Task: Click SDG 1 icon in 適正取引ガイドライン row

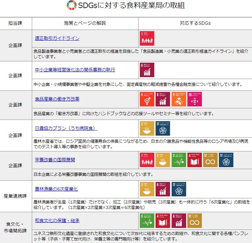Action: click(147, 39)
